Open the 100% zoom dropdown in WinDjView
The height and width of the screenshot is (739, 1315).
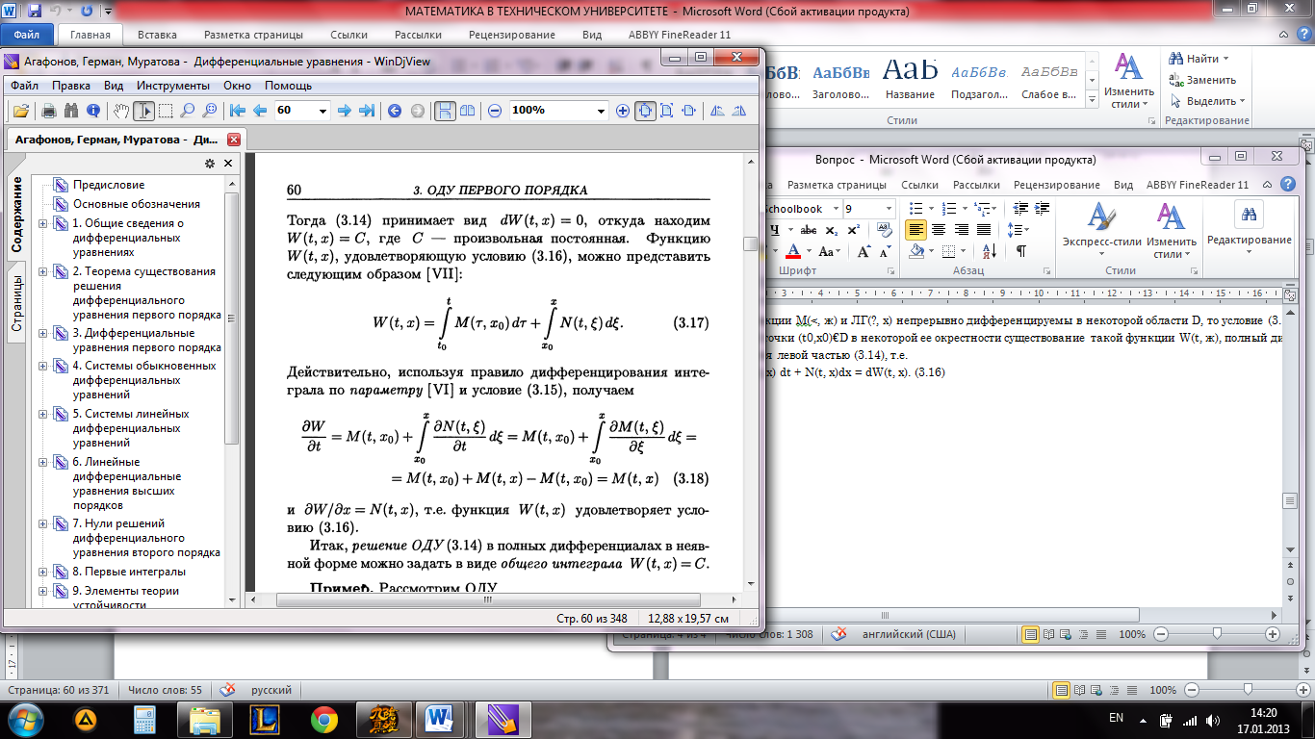(602, 111)
